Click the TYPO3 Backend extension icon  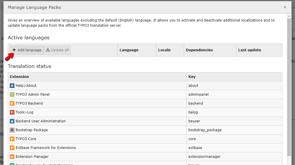tap(12, 103)
